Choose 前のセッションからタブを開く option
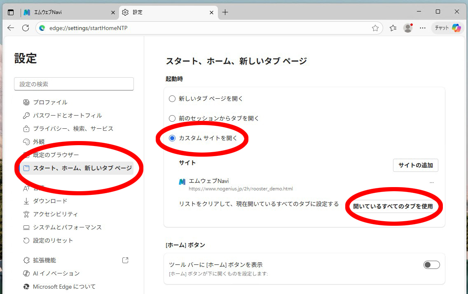The image size is (468, 294). coord(172,118)
